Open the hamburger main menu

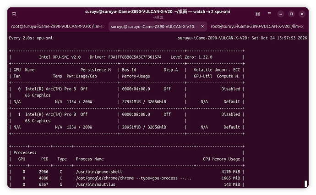coord(269,14)
